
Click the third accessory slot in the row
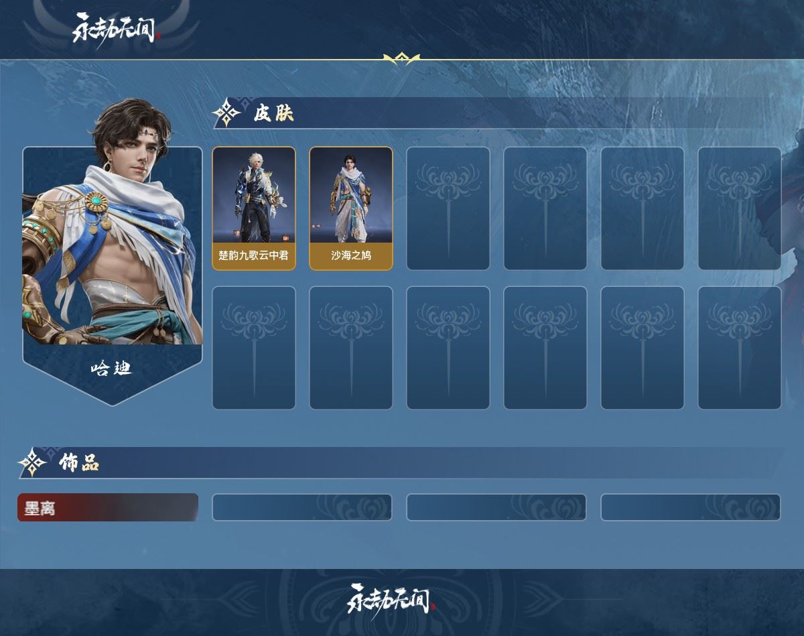point(496,507)
